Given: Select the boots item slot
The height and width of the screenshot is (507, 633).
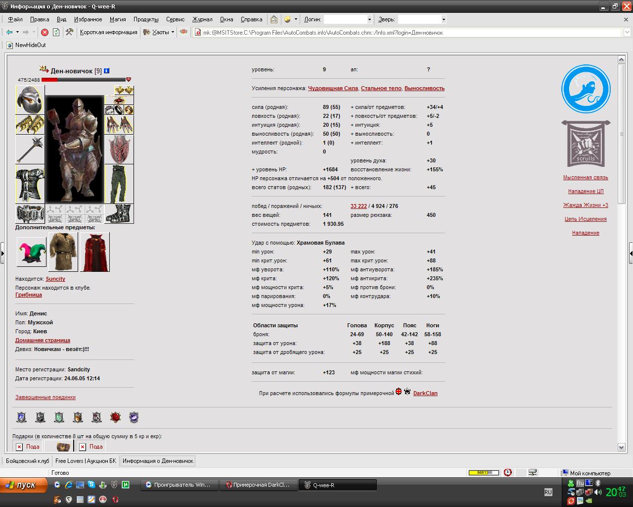Looking at the screenshot, I should [x=119, y=214].
